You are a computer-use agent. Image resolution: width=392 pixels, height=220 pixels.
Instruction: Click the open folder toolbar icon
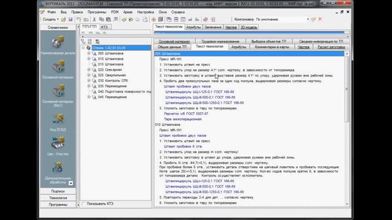coord(64,19)
